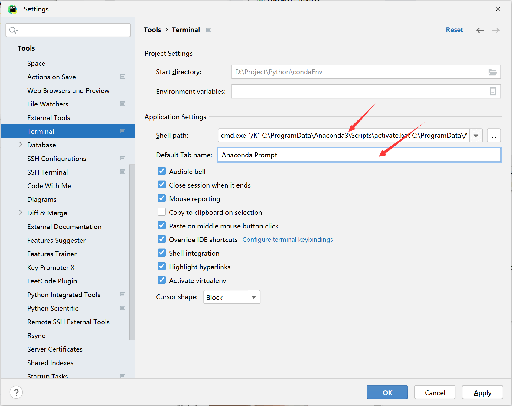Open Shell path history dropdown arrow
This screenshot has height=406, width=512.
coord(476,136)
